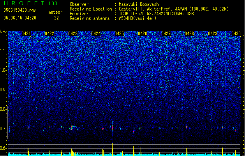Image resolution: width=245 pixels, height=156 pixels.
Task: Click the 0421 time marker
Action: [26, 34]
